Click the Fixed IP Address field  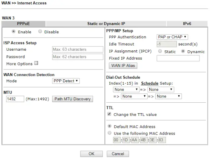[x=178, y=58]
